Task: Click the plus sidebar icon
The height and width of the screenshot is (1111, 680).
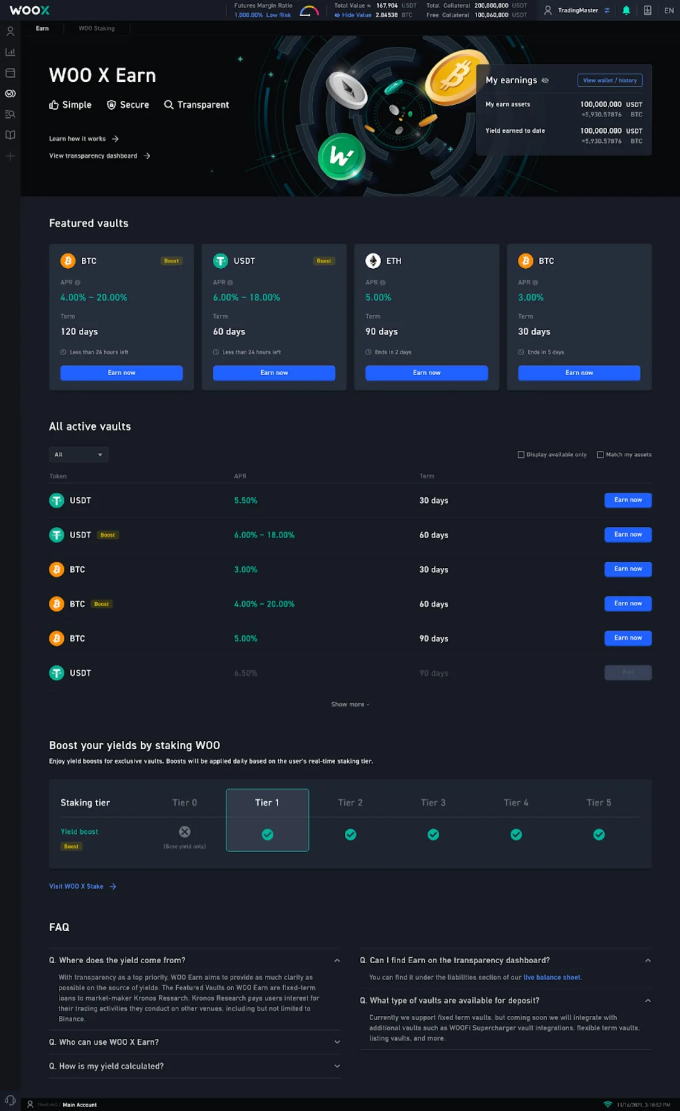Action: click(10, 156)
